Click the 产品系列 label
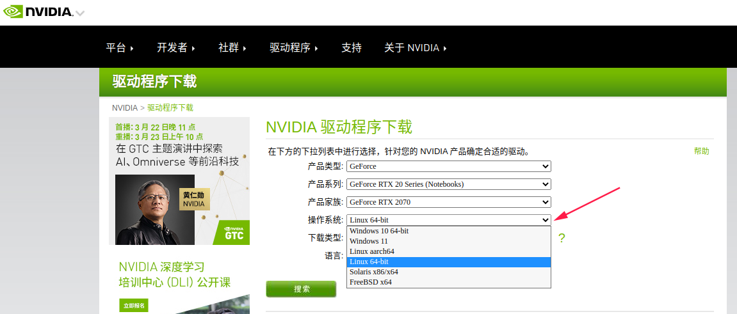Screen dimensions: 737x314 (326, 184)
